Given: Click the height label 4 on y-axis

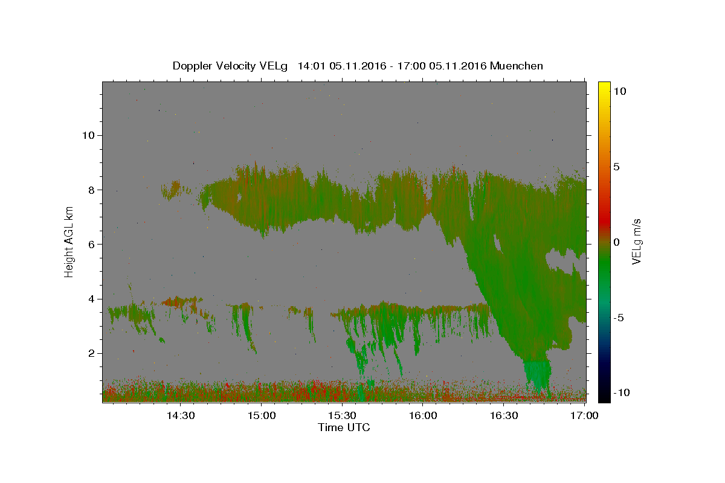Looking at the screenshot, I should (x=90, y=299).
